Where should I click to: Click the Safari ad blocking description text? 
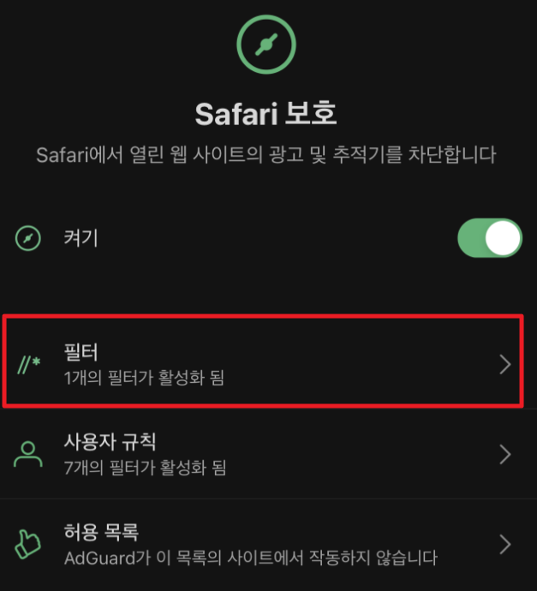[x=266, y=155]
